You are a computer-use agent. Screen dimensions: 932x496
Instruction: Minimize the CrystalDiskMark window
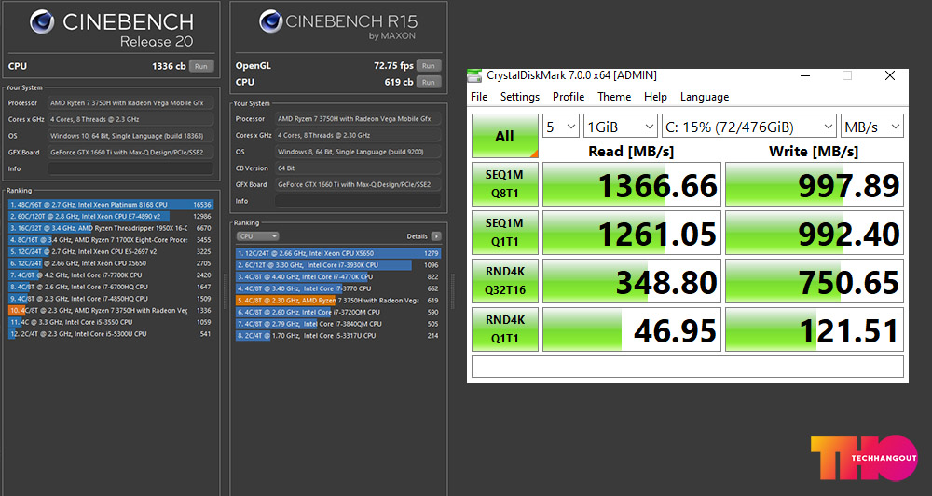click(805, 76)
